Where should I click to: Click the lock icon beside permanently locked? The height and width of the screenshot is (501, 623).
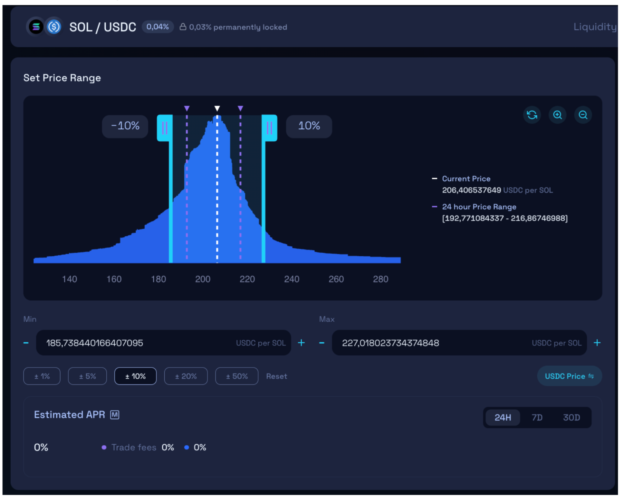183,27
